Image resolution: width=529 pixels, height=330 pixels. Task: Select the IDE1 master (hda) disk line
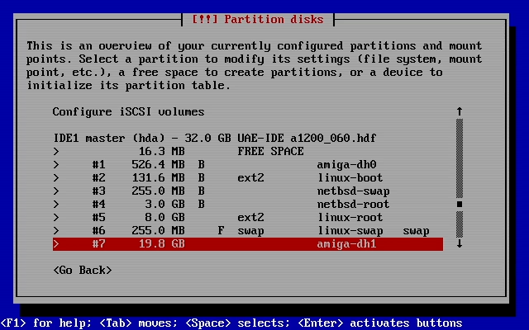(215, 138)
